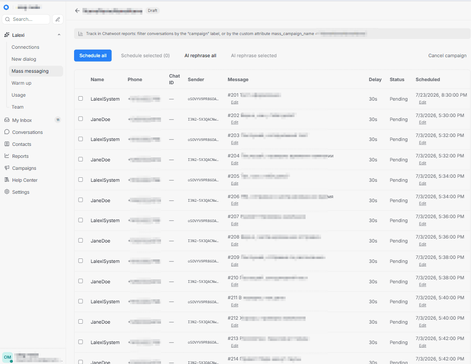The width and height of the screenshot is (471, 364).
Task: Tick the checkbox for message #209
Action: 81,261
